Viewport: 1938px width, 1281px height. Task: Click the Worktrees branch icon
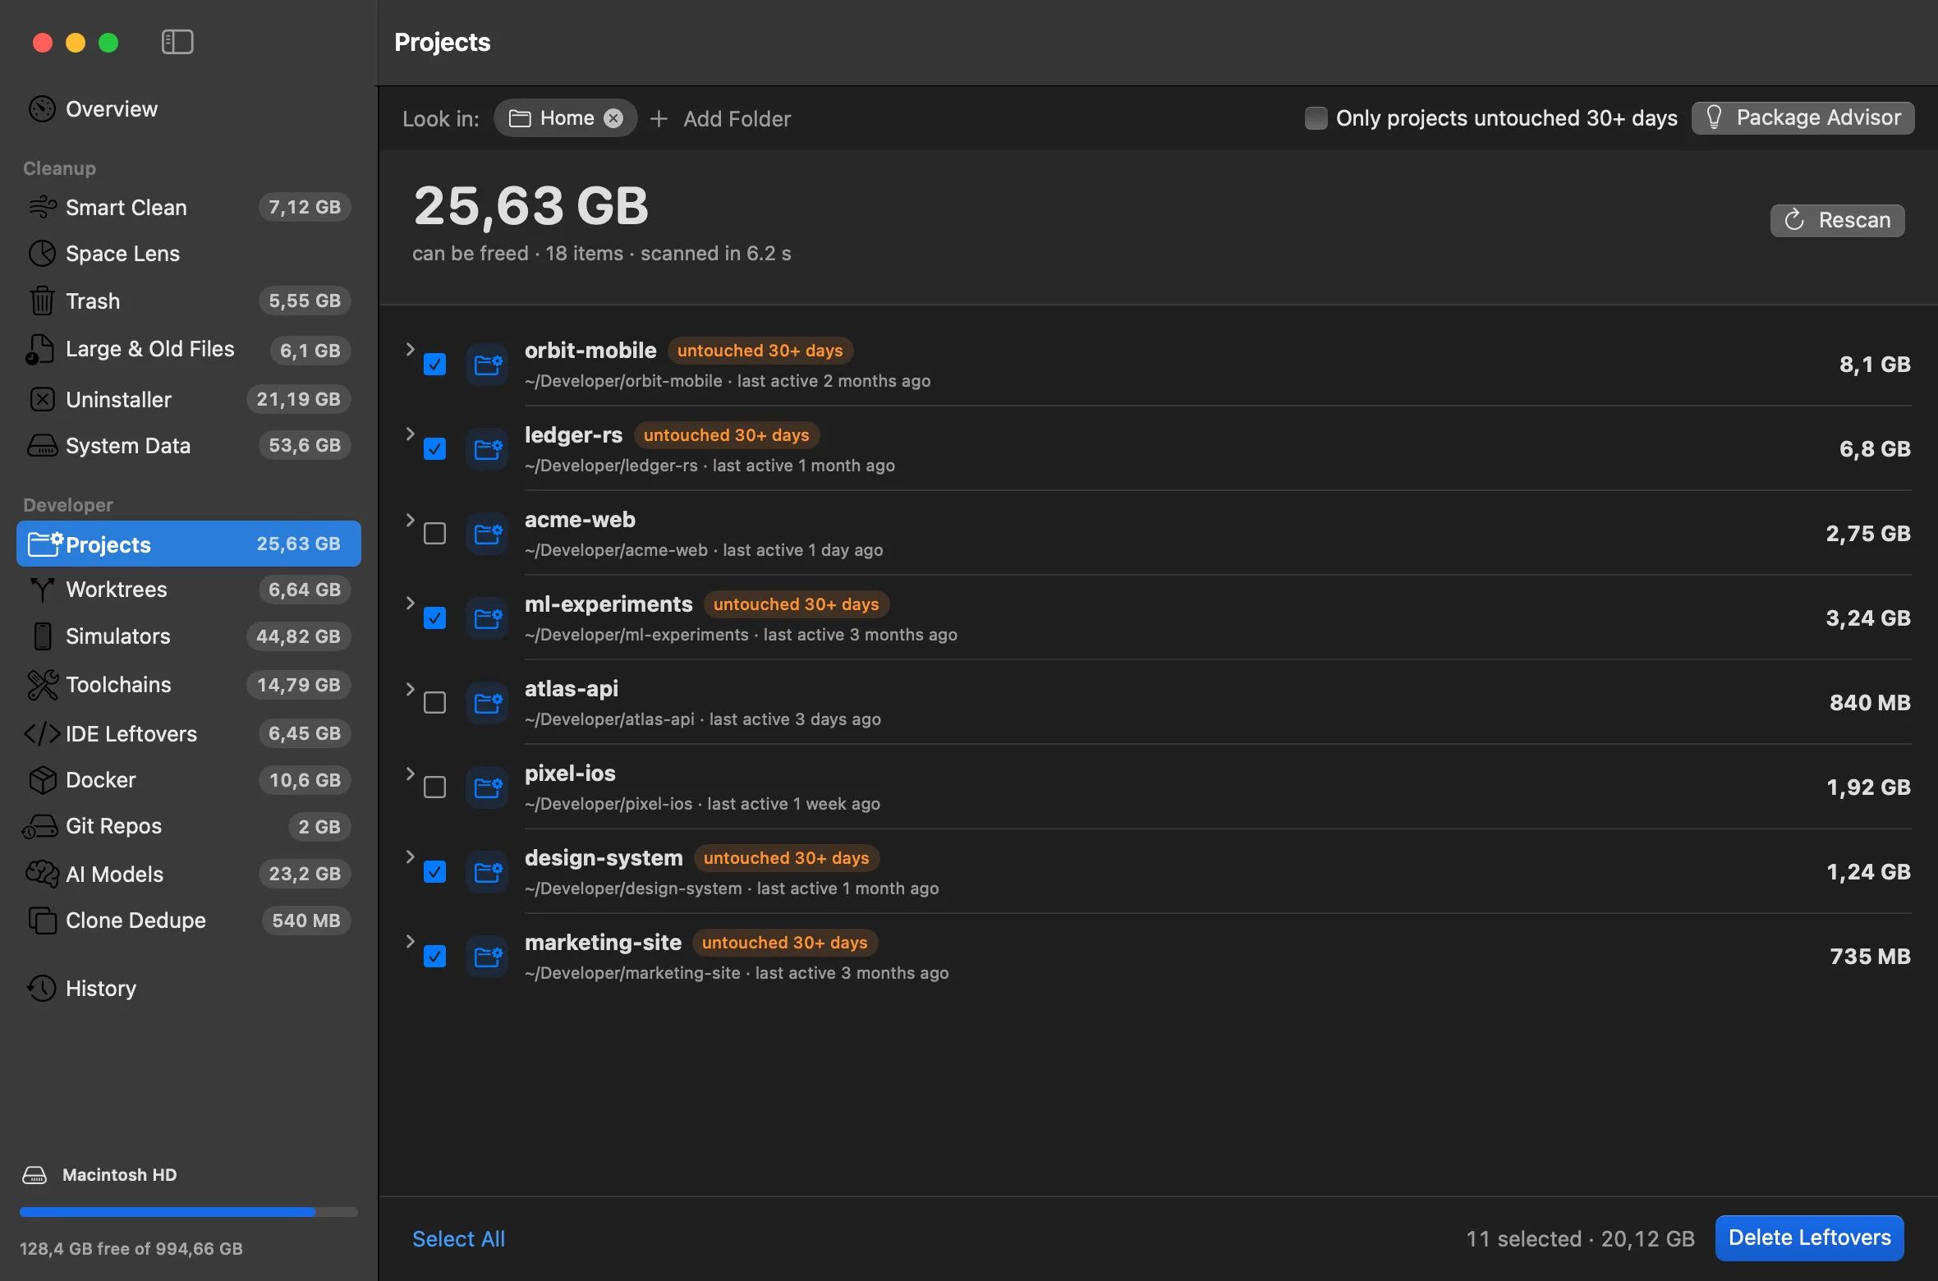coord(42,590)
